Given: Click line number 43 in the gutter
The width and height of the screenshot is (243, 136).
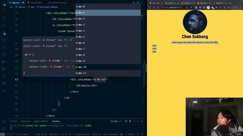Looking at the screenshot, I should [16, 79].
